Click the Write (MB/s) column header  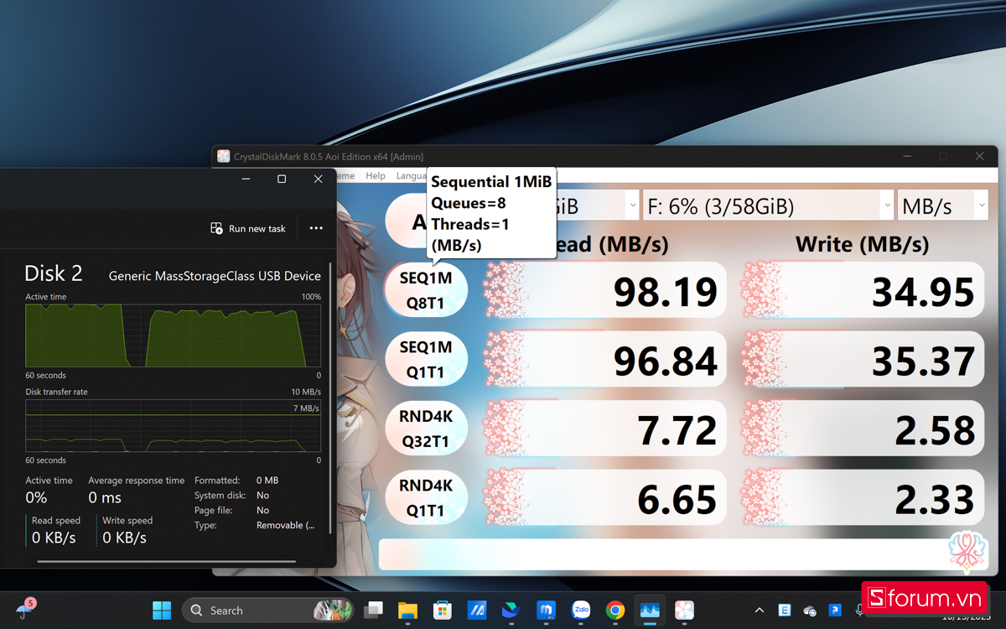coord(862,244)
